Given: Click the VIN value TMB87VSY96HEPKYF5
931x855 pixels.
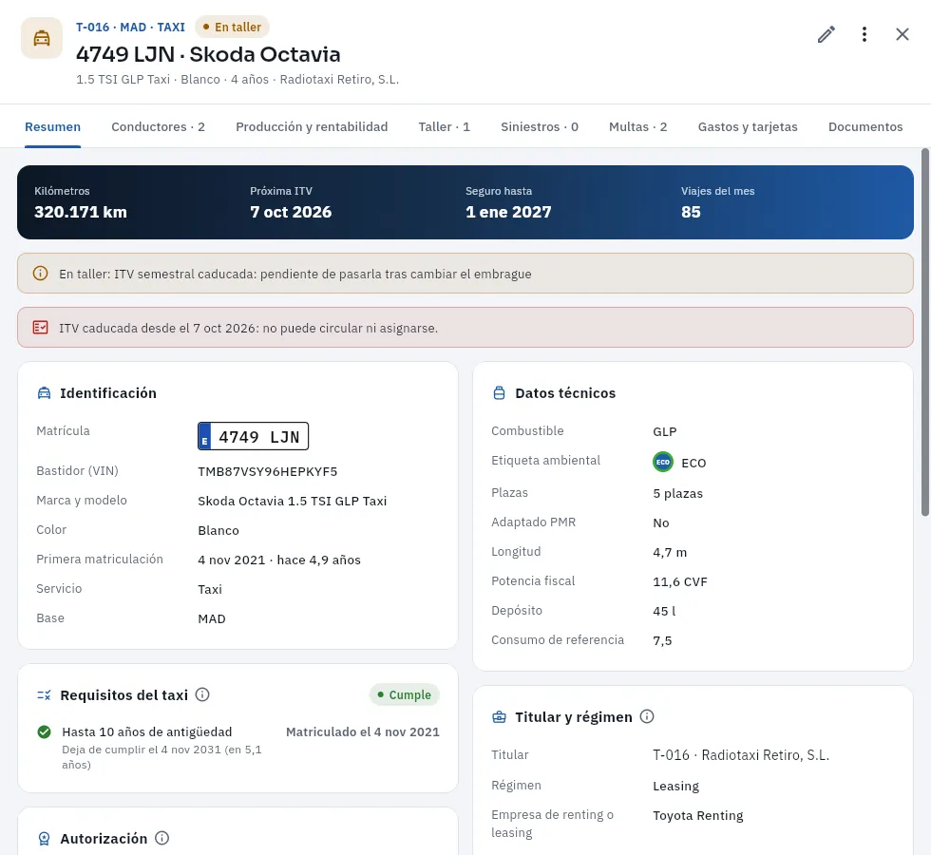Looking at the screenshot, I should click(x=268, y=471).
